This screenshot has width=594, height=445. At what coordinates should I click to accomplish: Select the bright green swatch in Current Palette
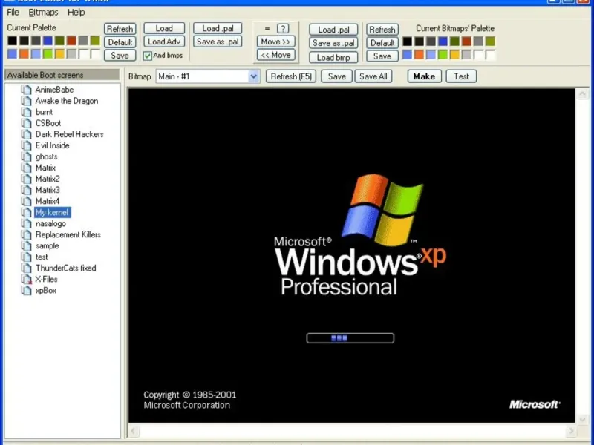tap(48, 53)
